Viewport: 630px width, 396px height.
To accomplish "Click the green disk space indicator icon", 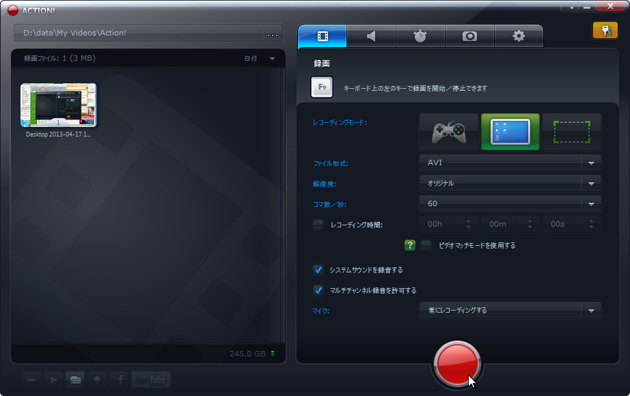I will point(273,354).
